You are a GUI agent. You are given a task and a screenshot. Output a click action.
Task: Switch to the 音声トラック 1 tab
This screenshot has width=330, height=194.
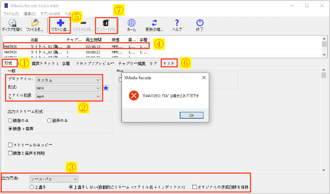pyautogui.click(x=45, y=63)
